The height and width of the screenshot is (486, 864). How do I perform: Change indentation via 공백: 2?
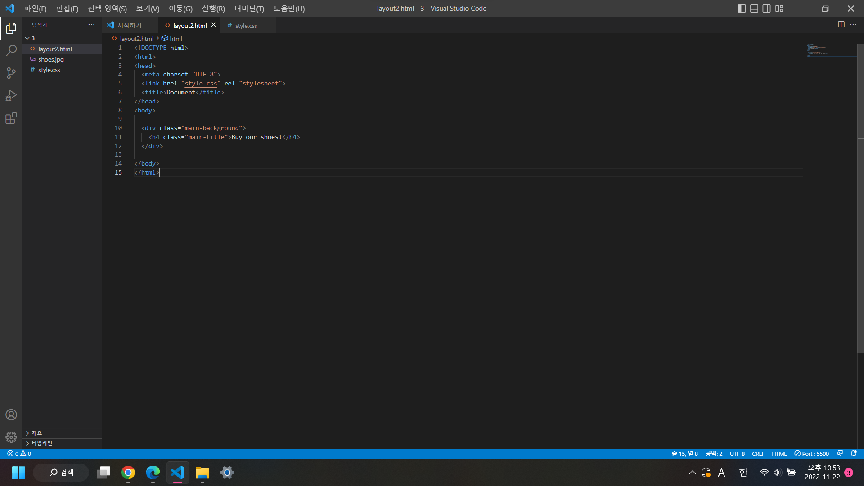714,454
